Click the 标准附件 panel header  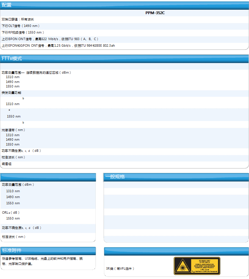pyautogui.click(x=12, y=251)
